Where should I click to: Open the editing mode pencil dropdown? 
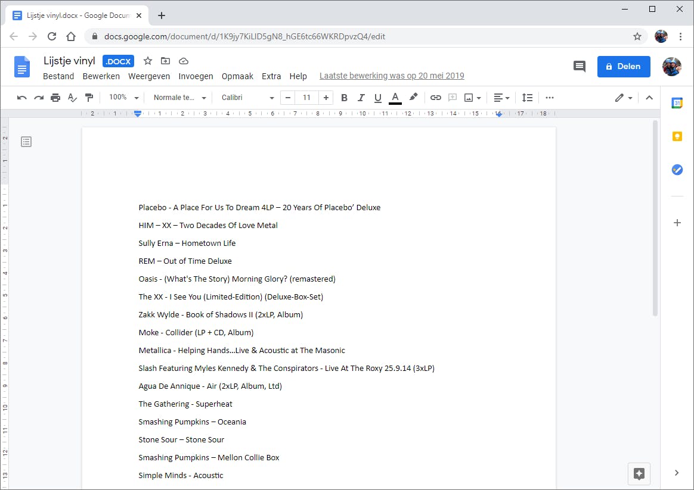(x=623, y=98)
